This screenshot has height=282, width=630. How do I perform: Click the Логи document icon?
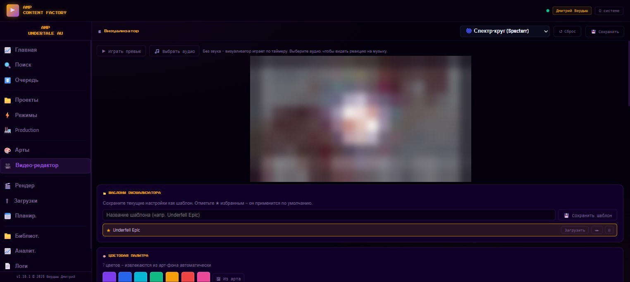tap(7, 266)
